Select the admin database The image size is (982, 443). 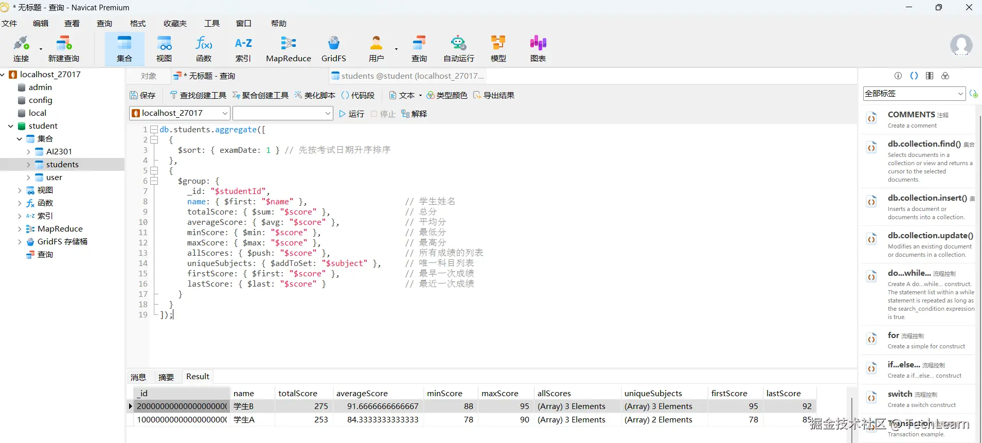40,87
